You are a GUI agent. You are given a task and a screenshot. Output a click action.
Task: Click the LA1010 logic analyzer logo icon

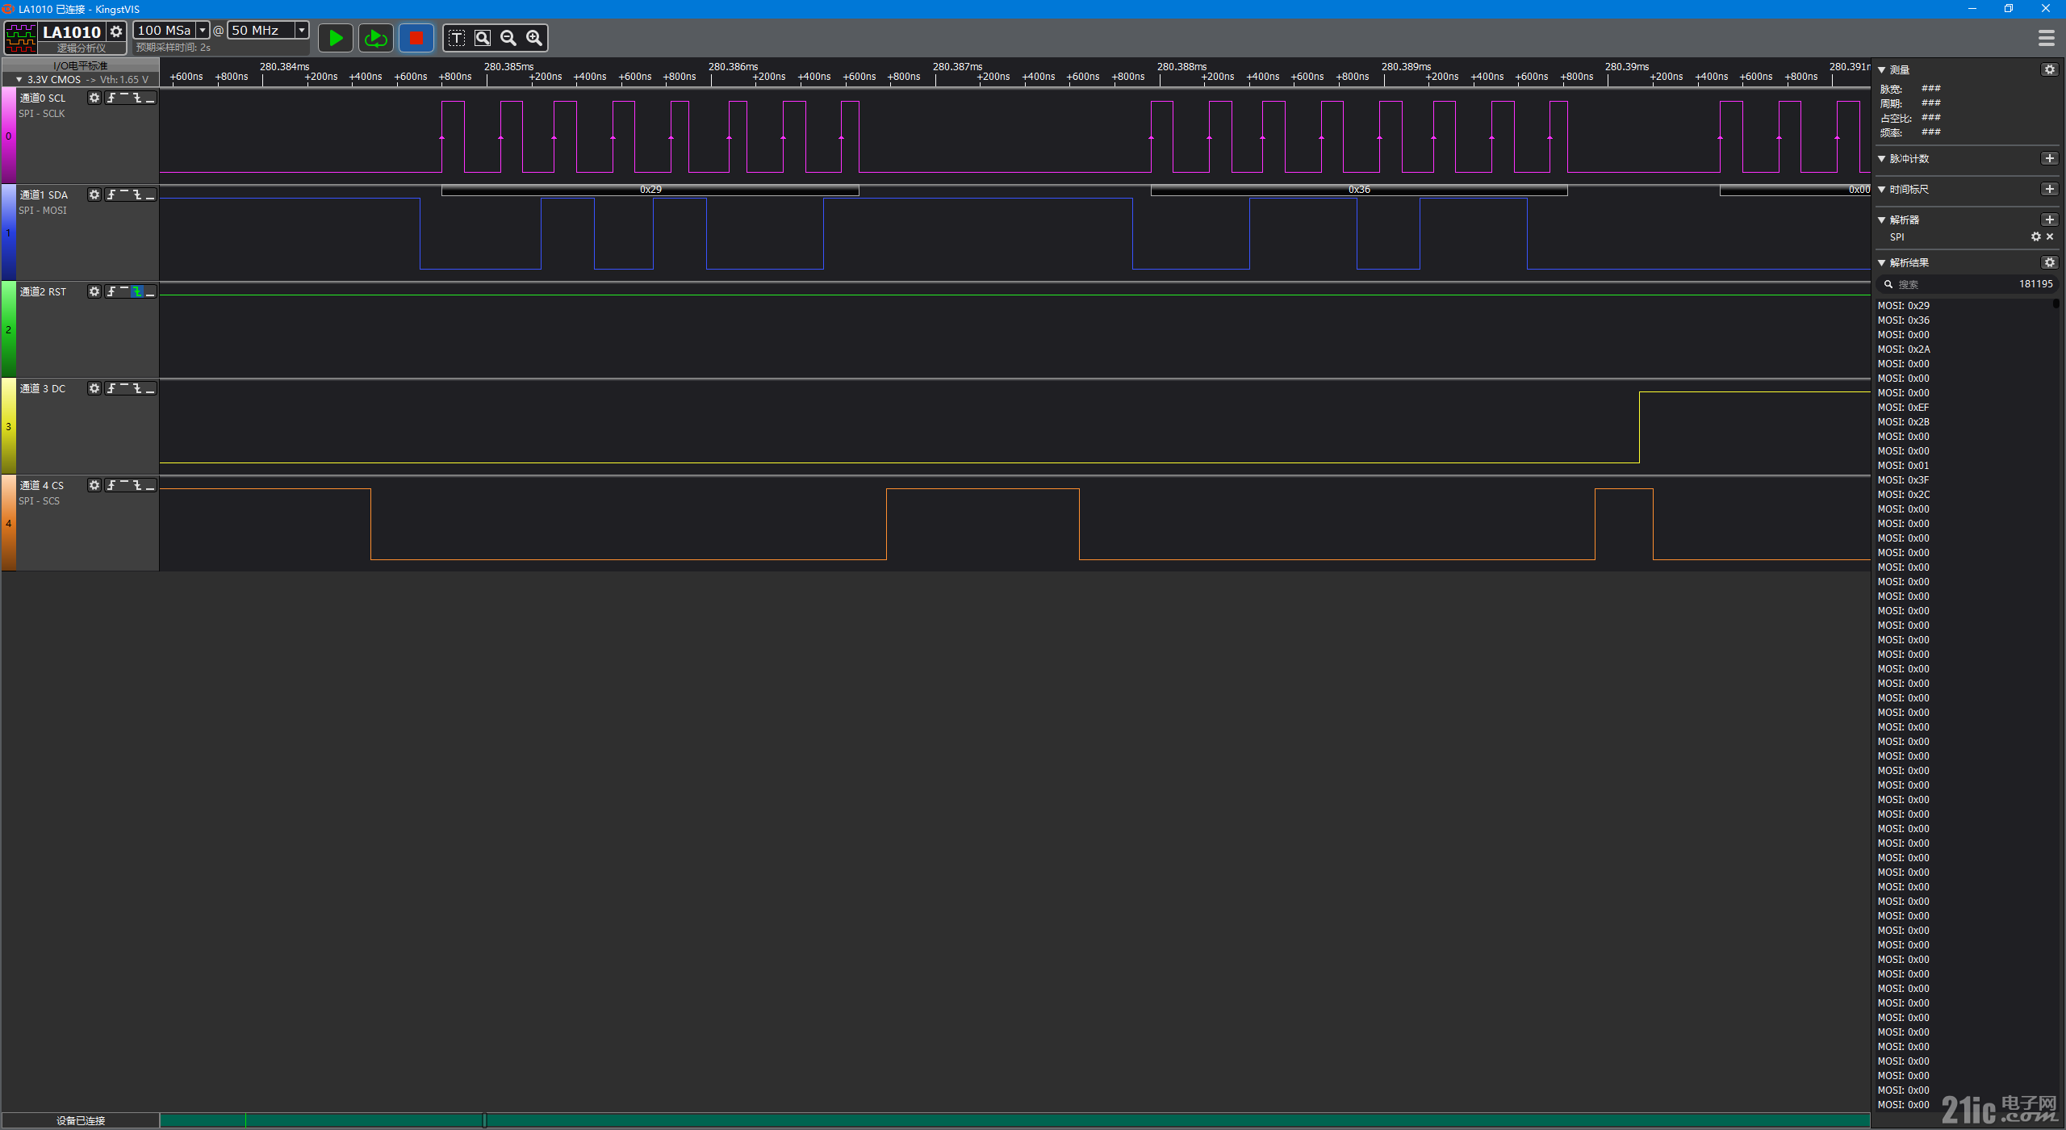coord(21,38)
